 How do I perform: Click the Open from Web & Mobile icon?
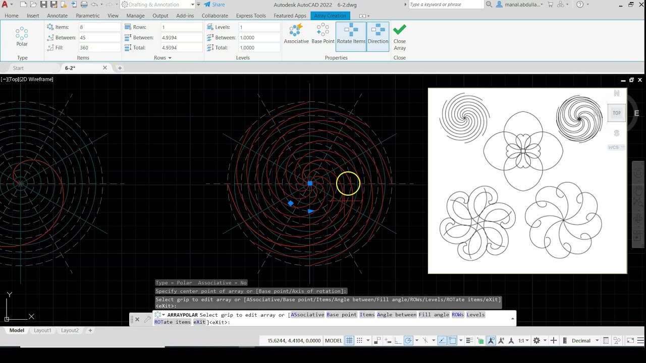coord(64,5)
